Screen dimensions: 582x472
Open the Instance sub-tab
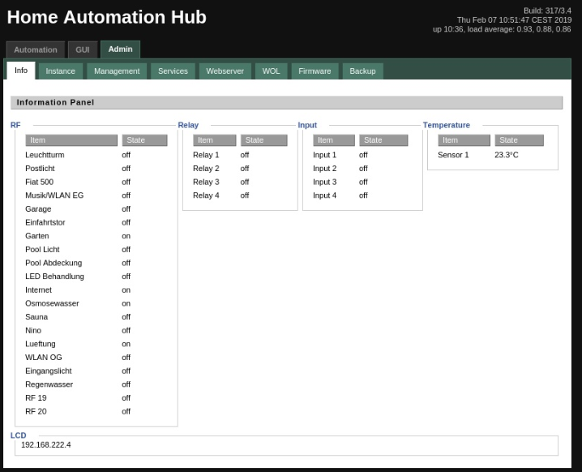point(61,71)
